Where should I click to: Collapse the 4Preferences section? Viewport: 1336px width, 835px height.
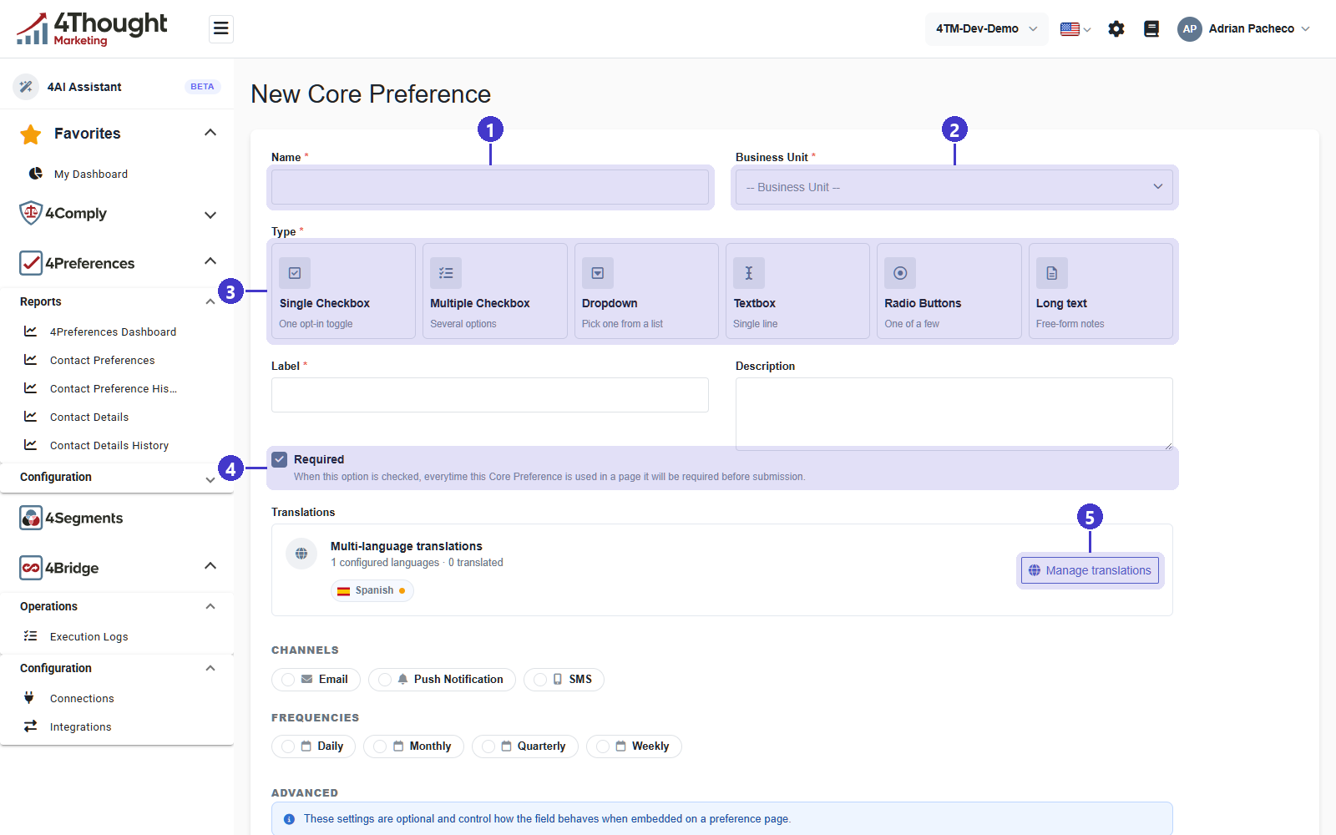coord(210,261)
